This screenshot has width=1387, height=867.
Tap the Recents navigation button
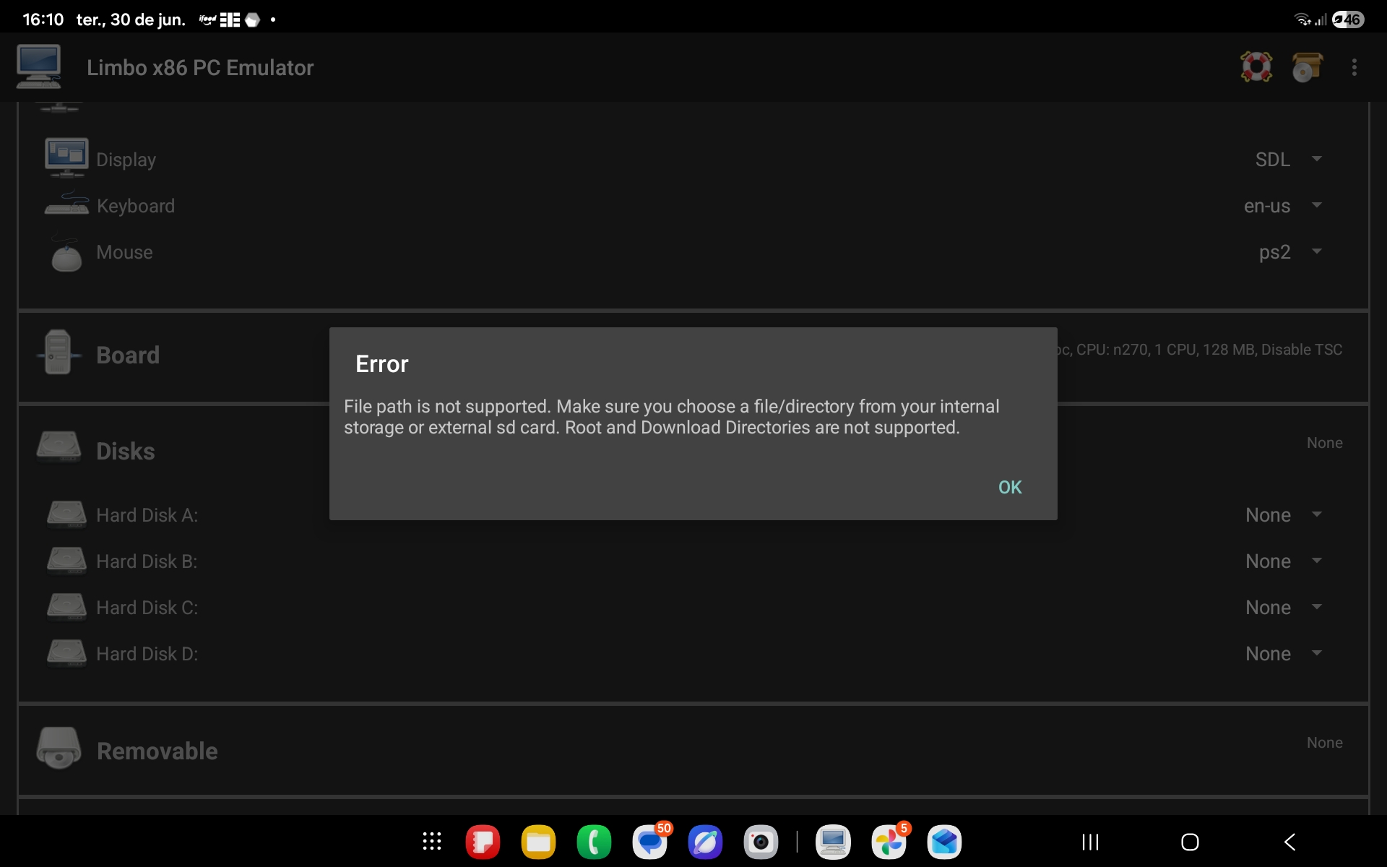pos(1090,842)
